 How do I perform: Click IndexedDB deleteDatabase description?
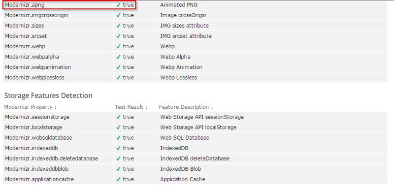[x=195, y=158]
